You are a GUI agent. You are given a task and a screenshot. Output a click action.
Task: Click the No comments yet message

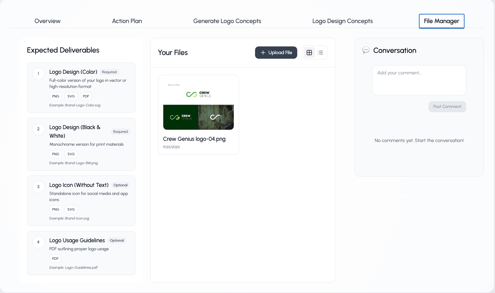[x=419, y=141]
